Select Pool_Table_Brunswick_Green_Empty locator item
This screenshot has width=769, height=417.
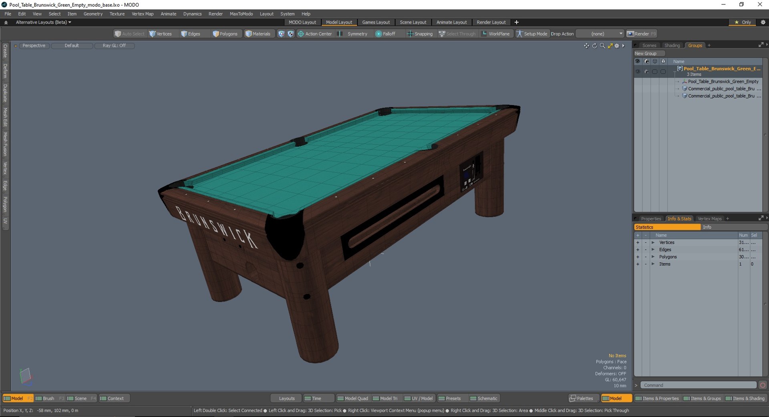pos(723,82)
